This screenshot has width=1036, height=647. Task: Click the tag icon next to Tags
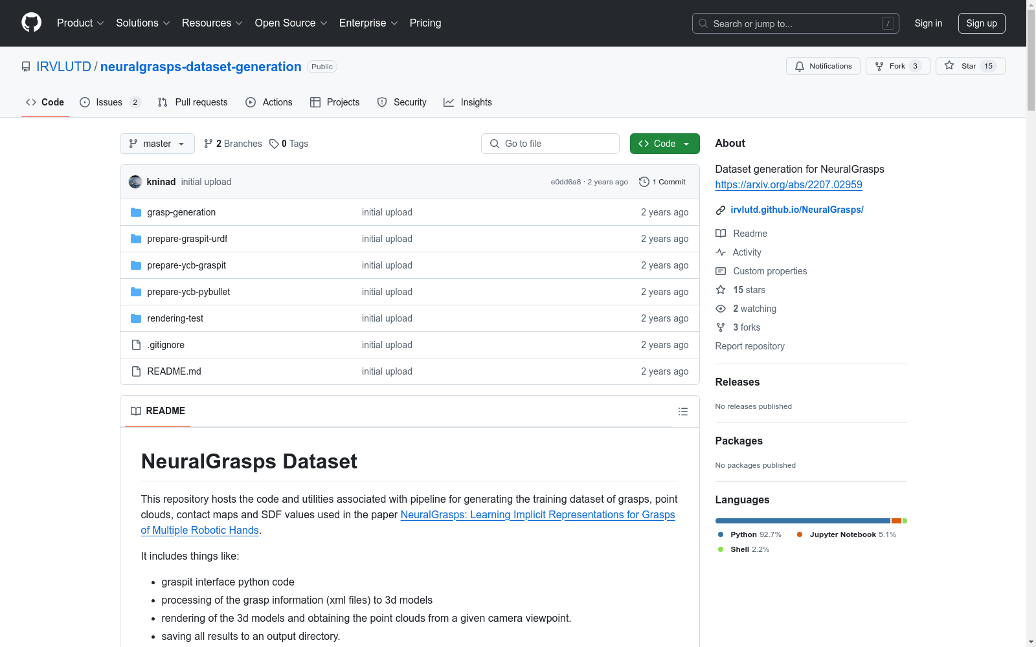point(274,144)
